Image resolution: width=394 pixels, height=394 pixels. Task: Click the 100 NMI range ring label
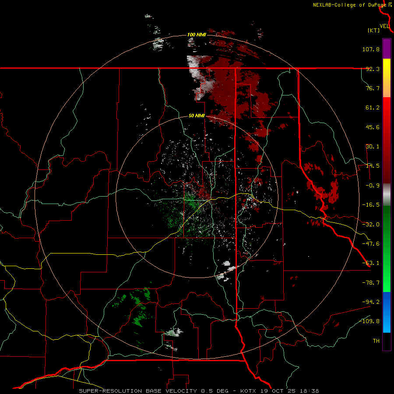(197, 35)
